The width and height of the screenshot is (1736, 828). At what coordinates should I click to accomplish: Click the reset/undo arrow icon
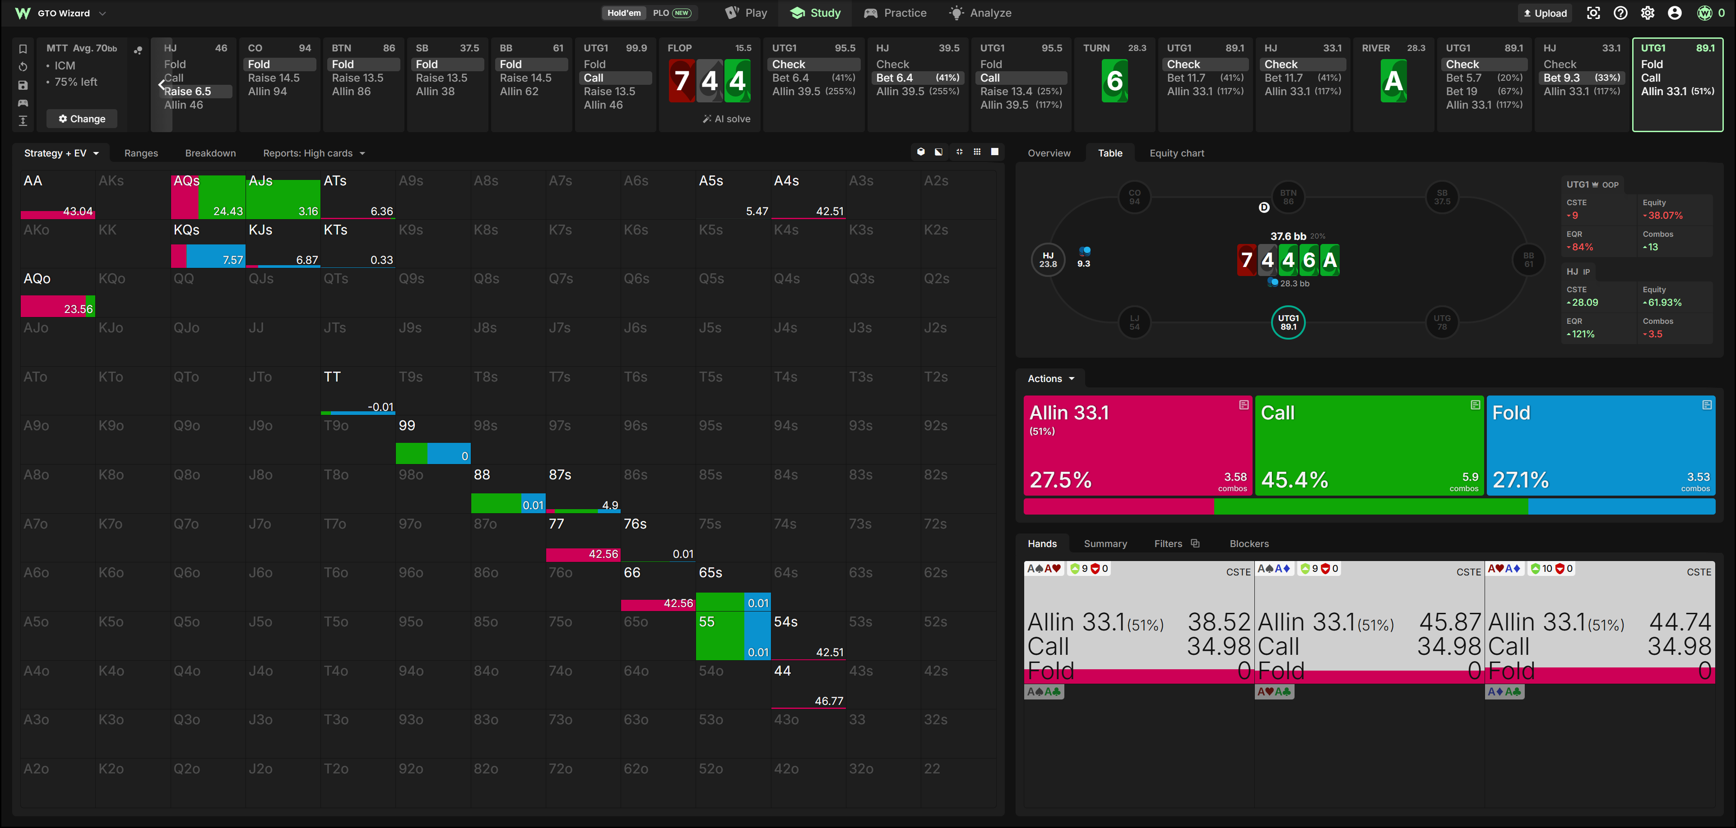coord(23,67)
